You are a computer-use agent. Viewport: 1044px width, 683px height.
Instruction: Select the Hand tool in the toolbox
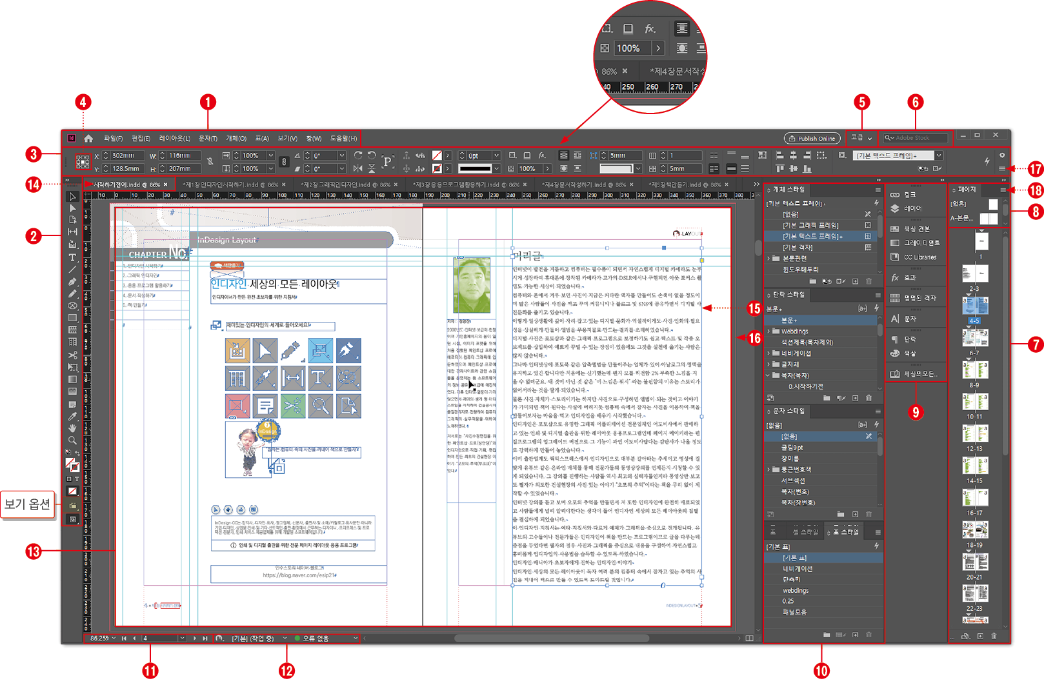[72, 428]
